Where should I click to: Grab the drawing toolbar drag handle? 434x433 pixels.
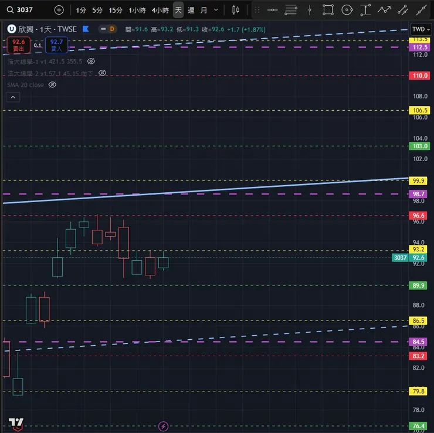(x=257, y=10)
